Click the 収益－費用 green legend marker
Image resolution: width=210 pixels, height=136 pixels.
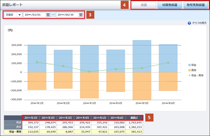[x=189, y=75]
